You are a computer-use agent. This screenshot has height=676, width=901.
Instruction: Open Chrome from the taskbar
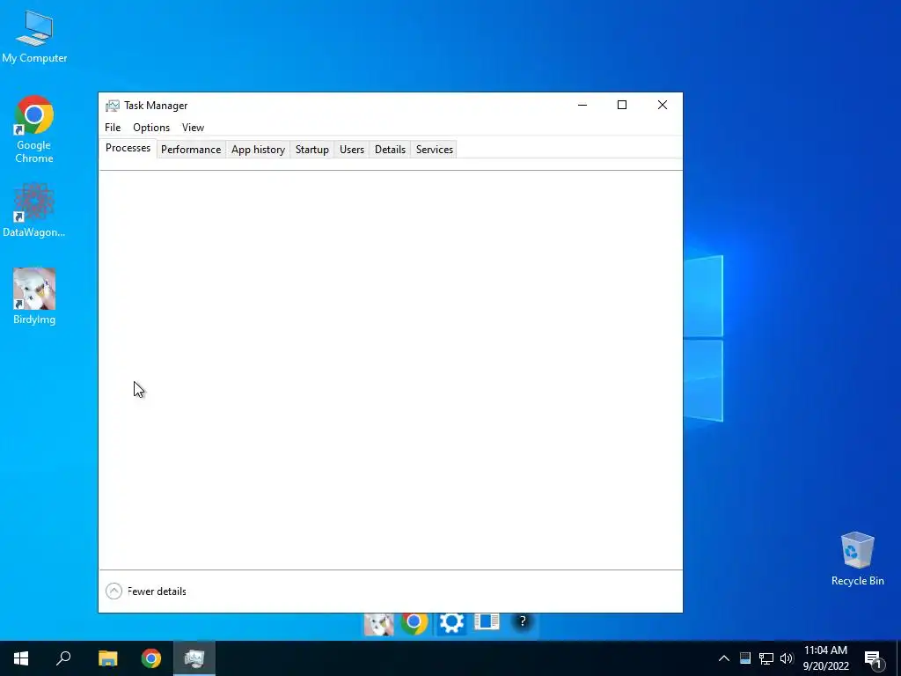[151, 658]
